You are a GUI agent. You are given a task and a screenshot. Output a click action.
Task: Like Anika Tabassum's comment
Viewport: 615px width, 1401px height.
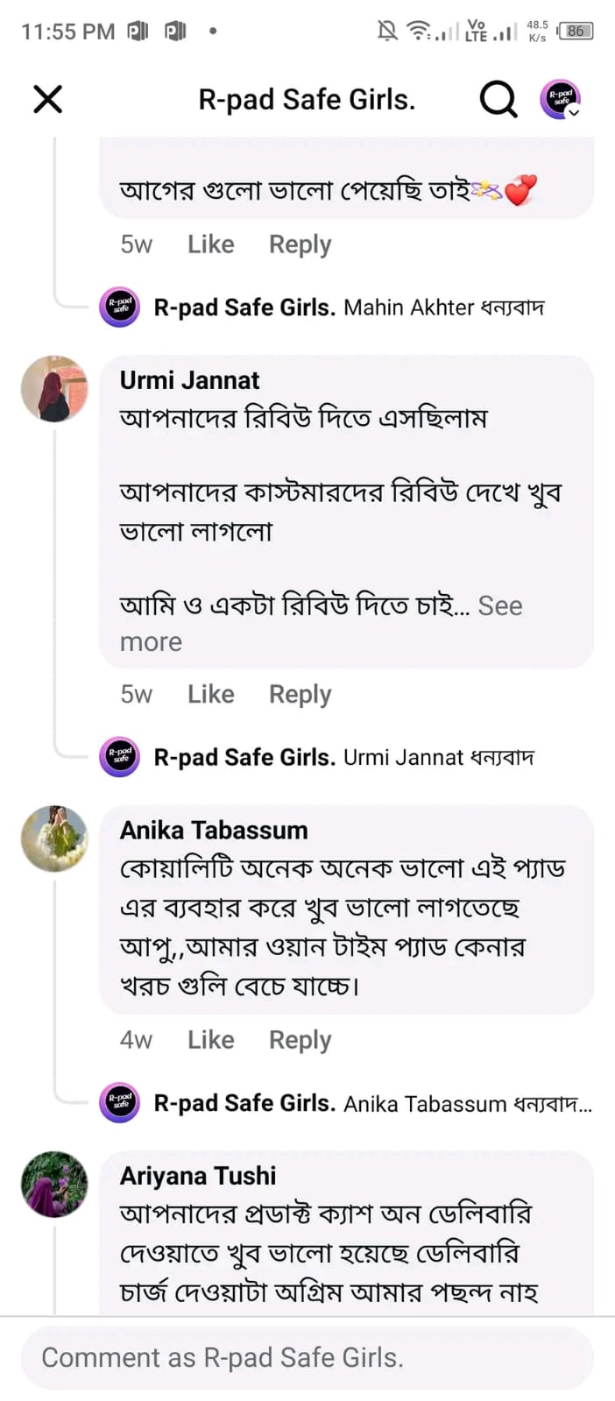pyautogui.click(x=210, y=1039)
